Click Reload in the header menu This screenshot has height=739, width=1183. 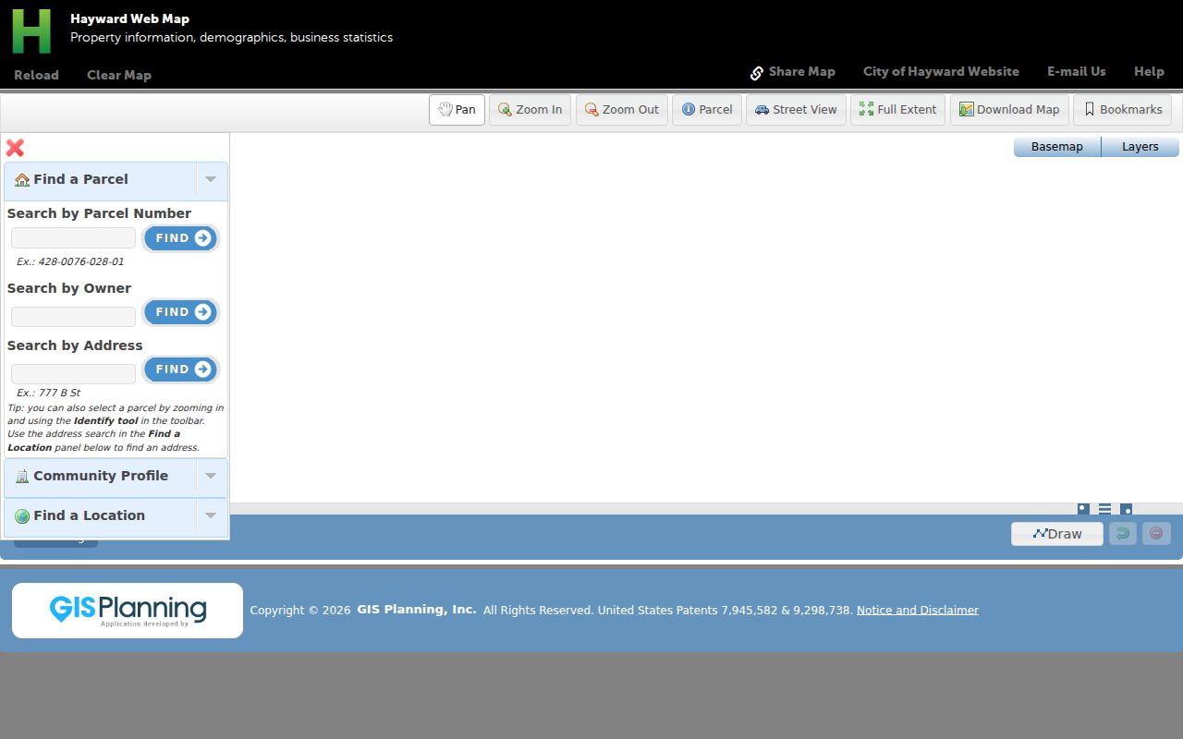point(36,76)
